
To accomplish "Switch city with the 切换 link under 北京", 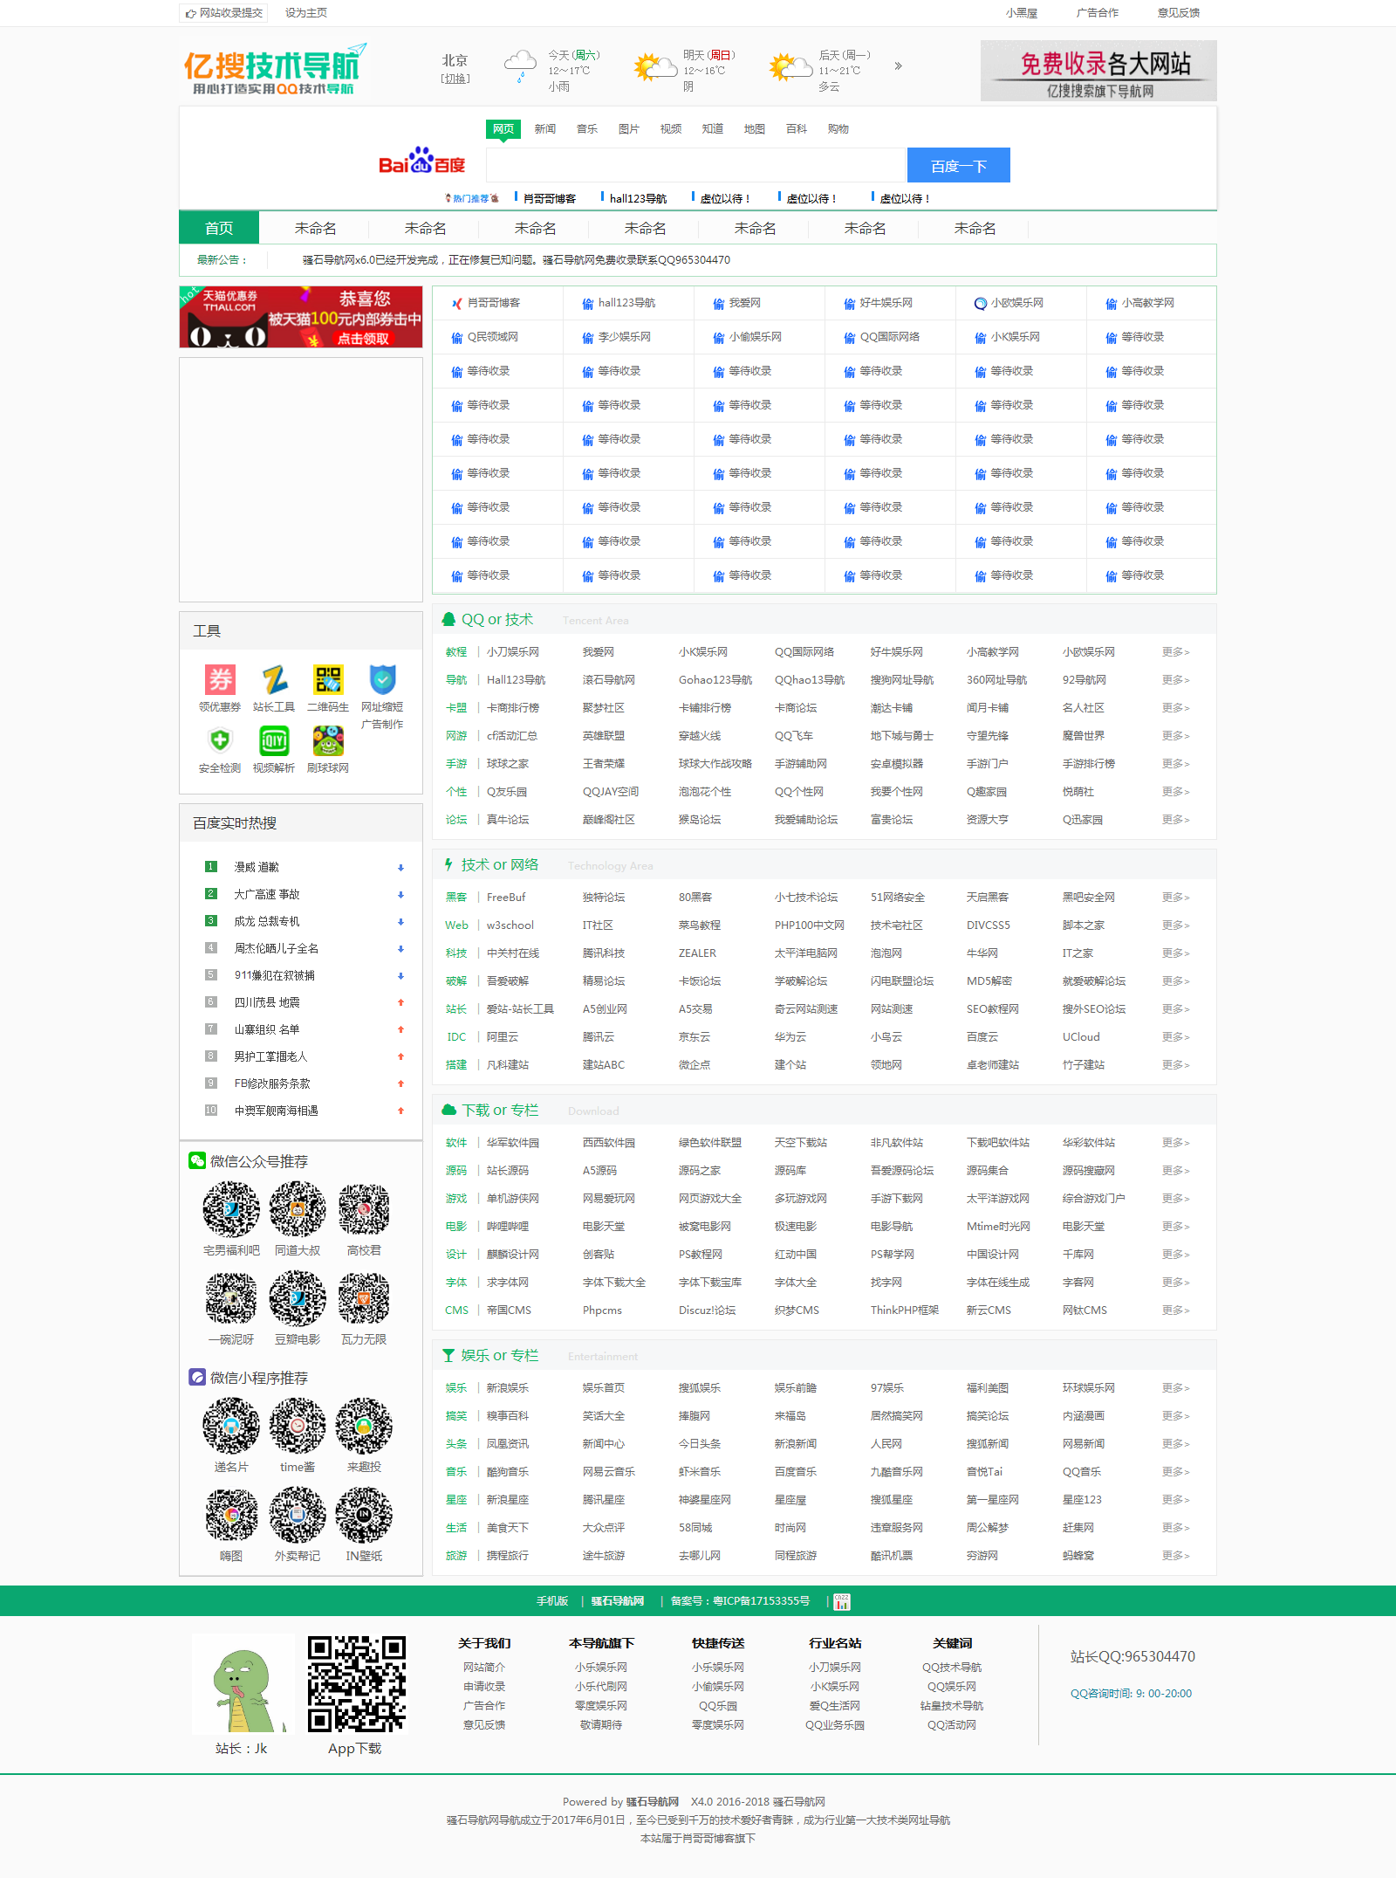I will [x=455, y=79].
